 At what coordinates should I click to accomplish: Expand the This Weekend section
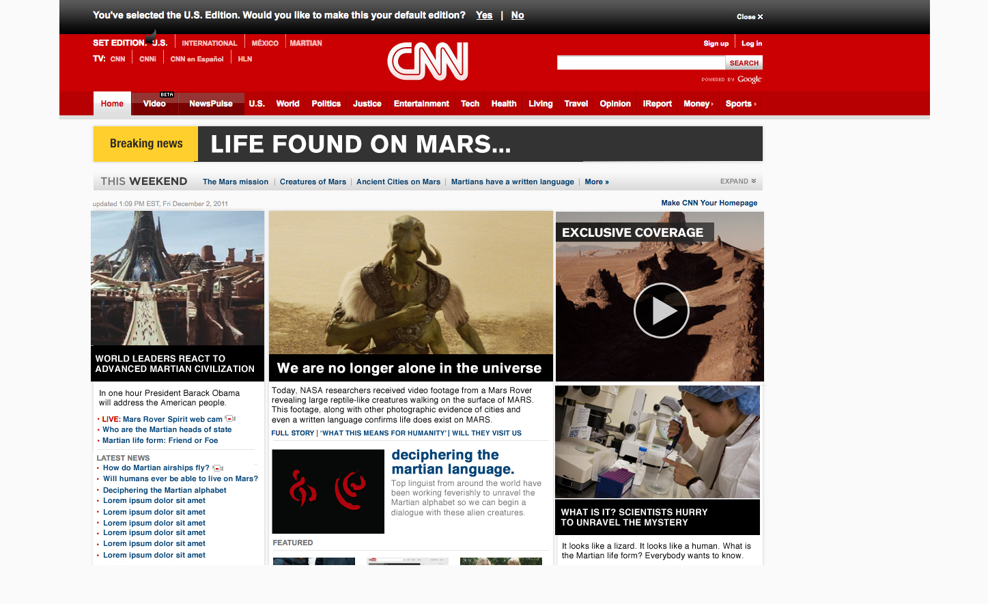pos(738,182)
